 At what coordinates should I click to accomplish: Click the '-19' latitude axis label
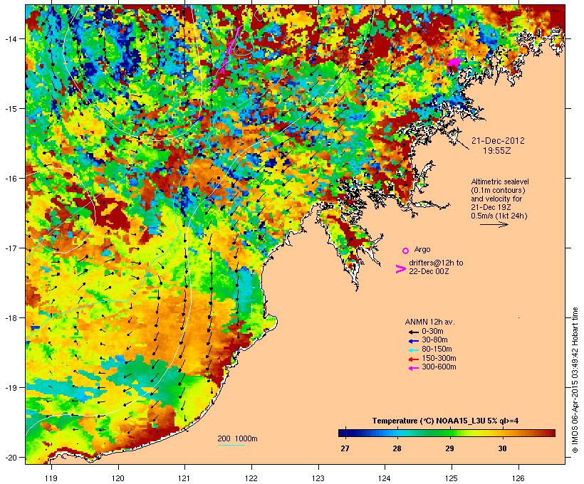[11, 388]
